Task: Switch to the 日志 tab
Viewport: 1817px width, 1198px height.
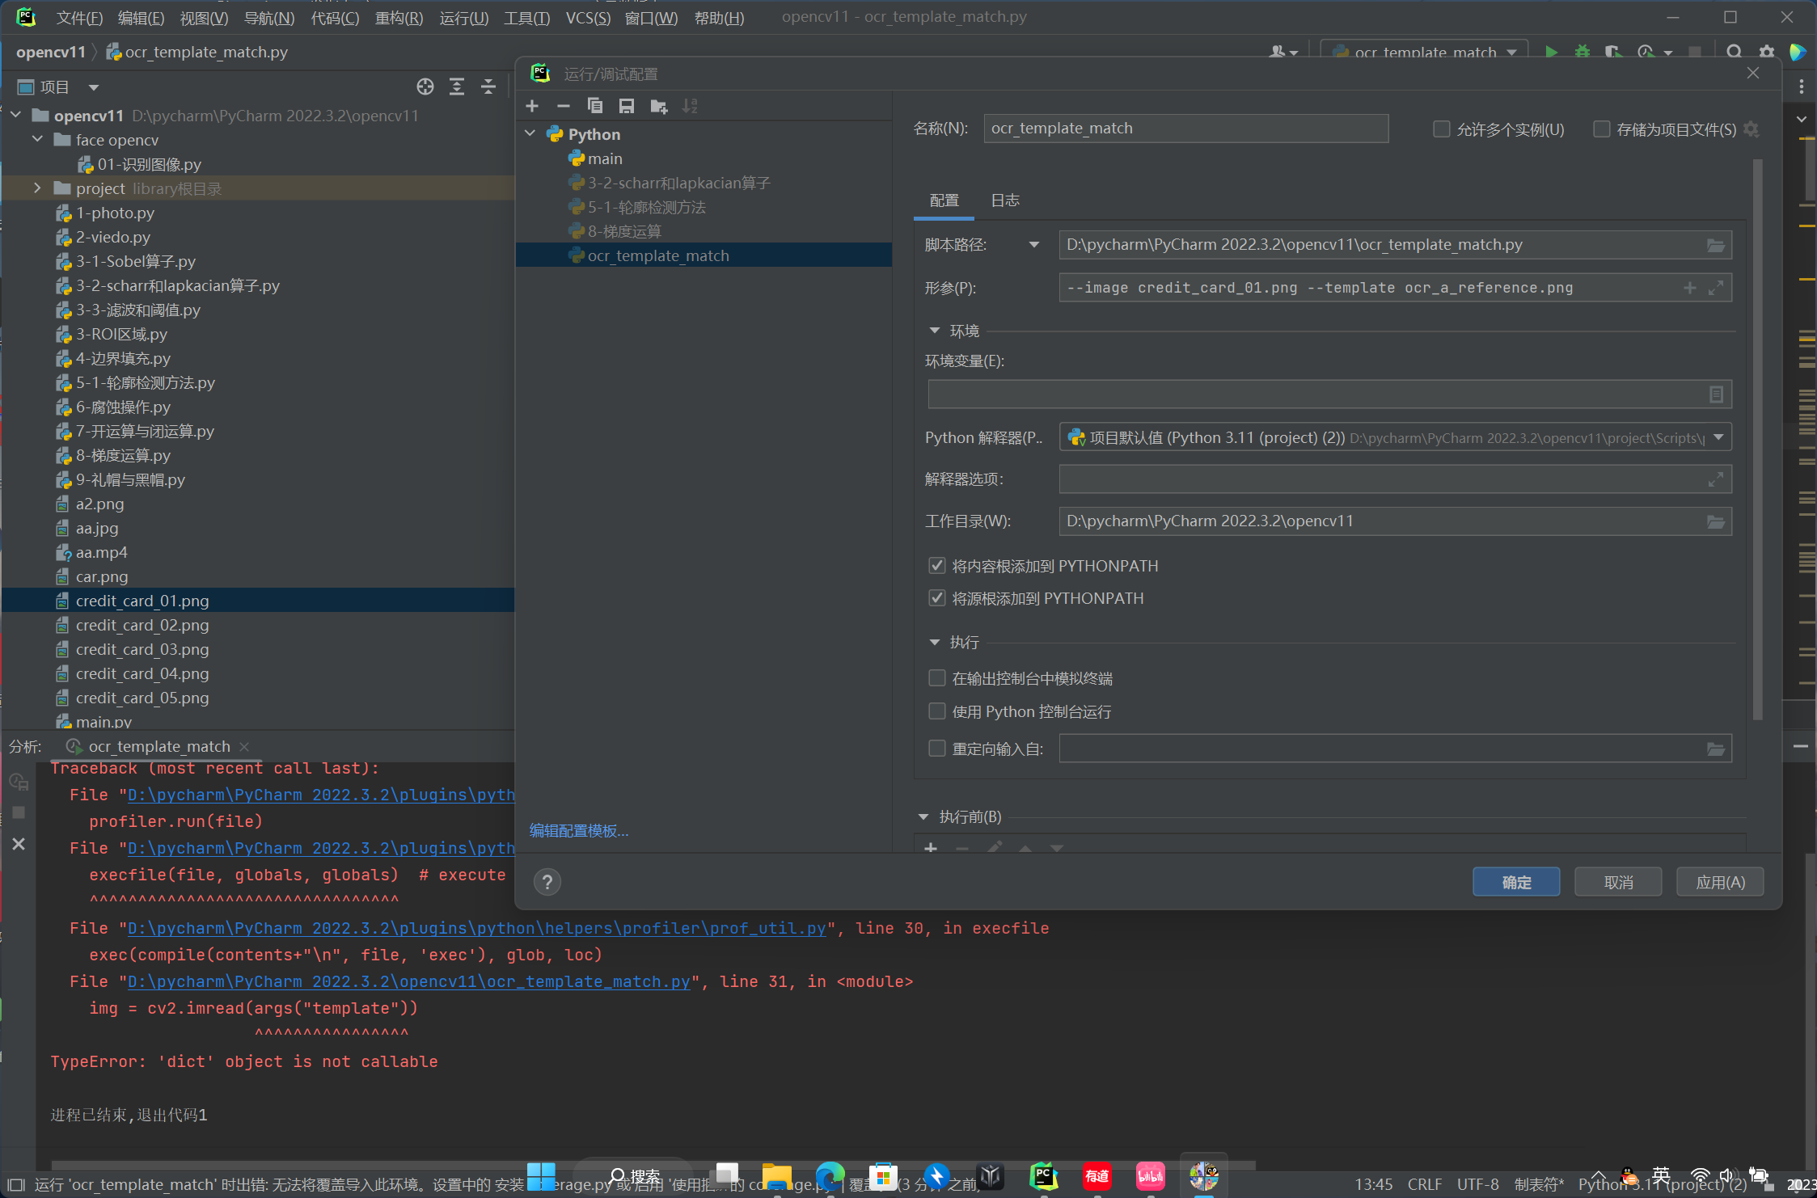Action: 1005,200
